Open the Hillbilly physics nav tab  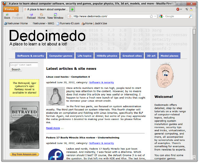pos(107,55)
